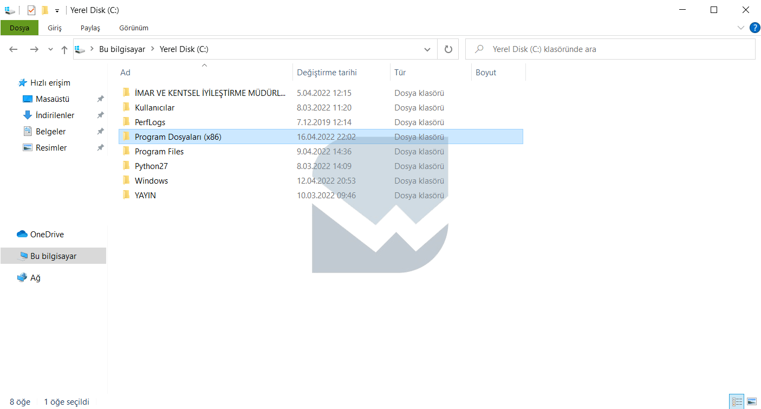
Task: Open address bar previous locations dropdown
Action: [427, 49]
